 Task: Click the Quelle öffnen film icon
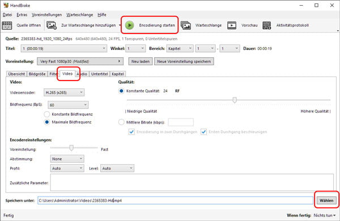tap(7, 25)
